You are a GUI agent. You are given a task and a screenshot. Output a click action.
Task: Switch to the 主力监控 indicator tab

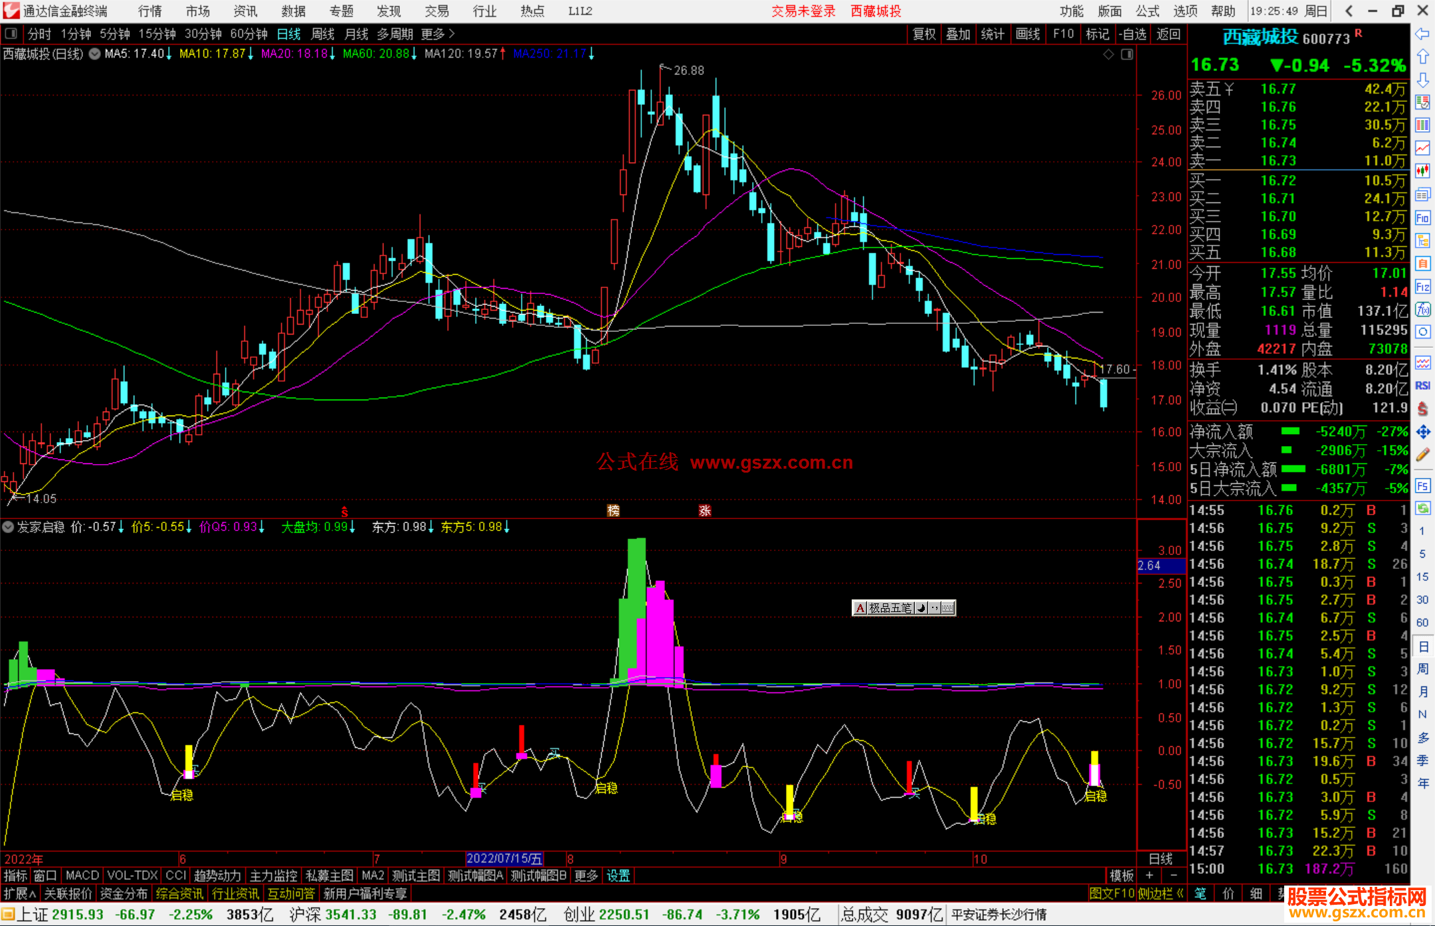click(274, 876)
